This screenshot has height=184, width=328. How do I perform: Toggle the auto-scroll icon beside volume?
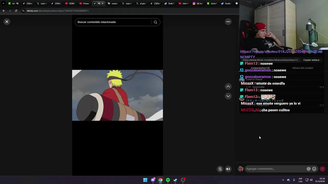point(220,169)
